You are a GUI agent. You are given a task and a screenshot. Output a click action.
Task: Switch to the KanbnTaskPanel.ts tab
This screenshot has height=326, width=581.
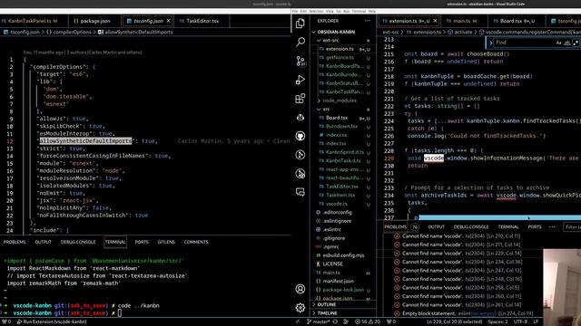click(x=32, y=21)
